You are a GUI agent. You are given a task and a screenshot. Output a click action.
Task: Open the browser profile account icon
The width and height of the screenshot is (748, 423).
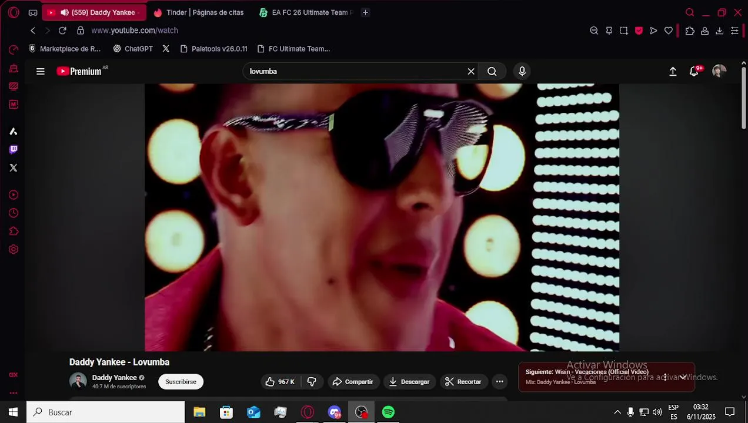point(704,31)
